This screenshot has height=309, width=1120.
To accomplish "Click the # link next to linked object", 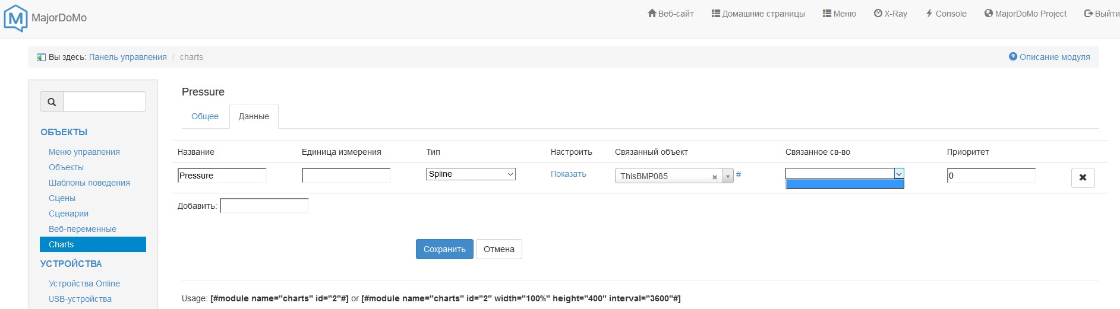I will [739, 174].
